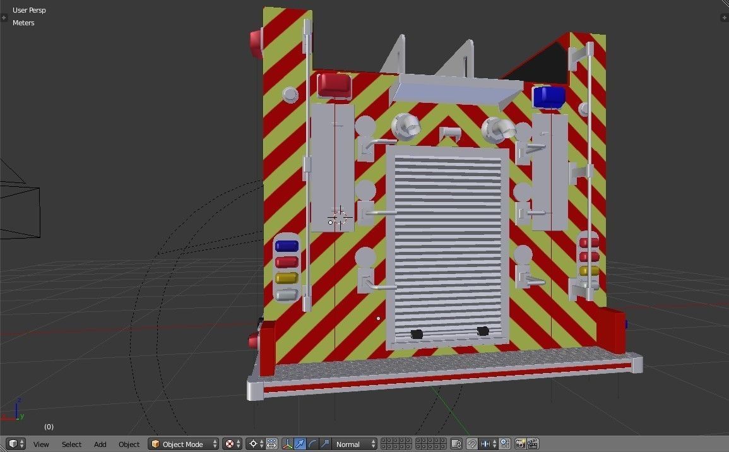Open the Normal transform orientation dropdown
729x452 pixels.
click(x=355, y=444)
